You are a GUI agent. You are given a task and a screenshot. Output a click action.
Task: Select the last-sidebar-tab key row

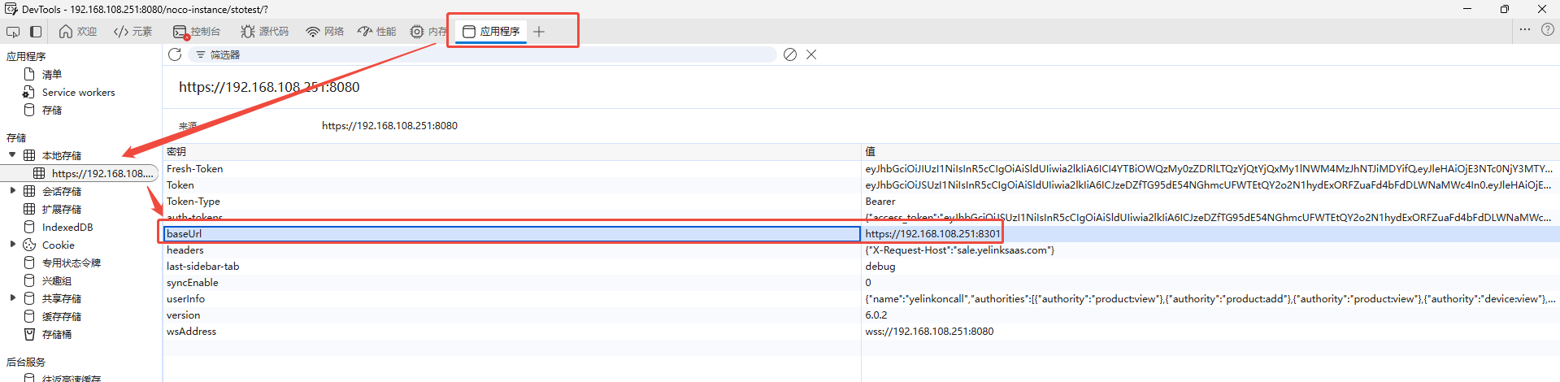(512, 266)
